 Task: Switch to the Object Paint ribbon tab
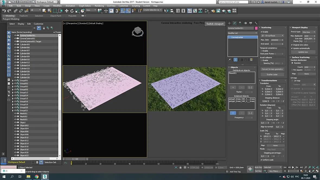tap(56, 16)
